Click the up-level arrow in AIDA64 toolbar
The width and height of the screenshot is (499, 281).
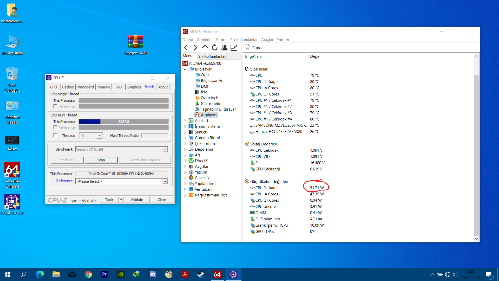205,47
